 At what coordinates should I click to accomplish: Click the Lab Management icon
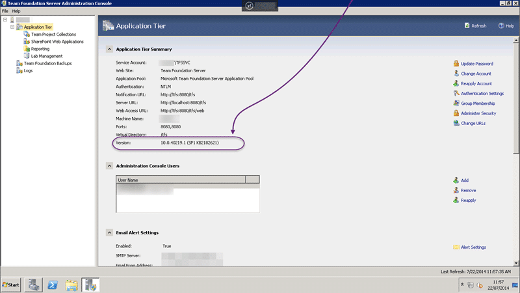(27, 56)
